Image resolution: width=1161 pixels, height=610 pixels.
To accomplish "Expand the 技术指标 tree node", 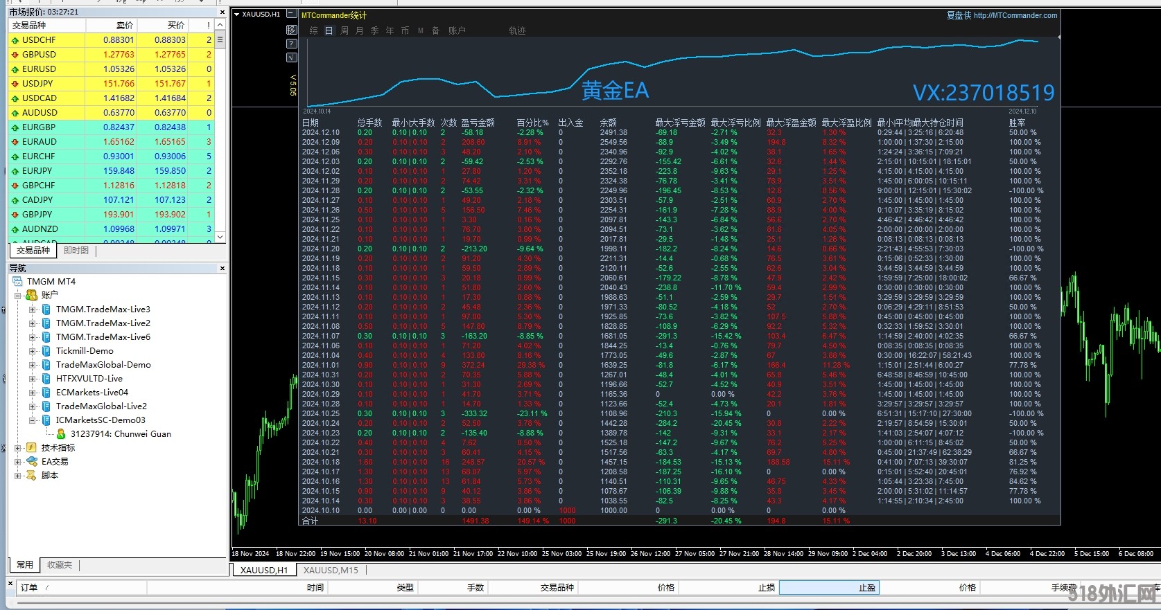I will click(18, 448).
